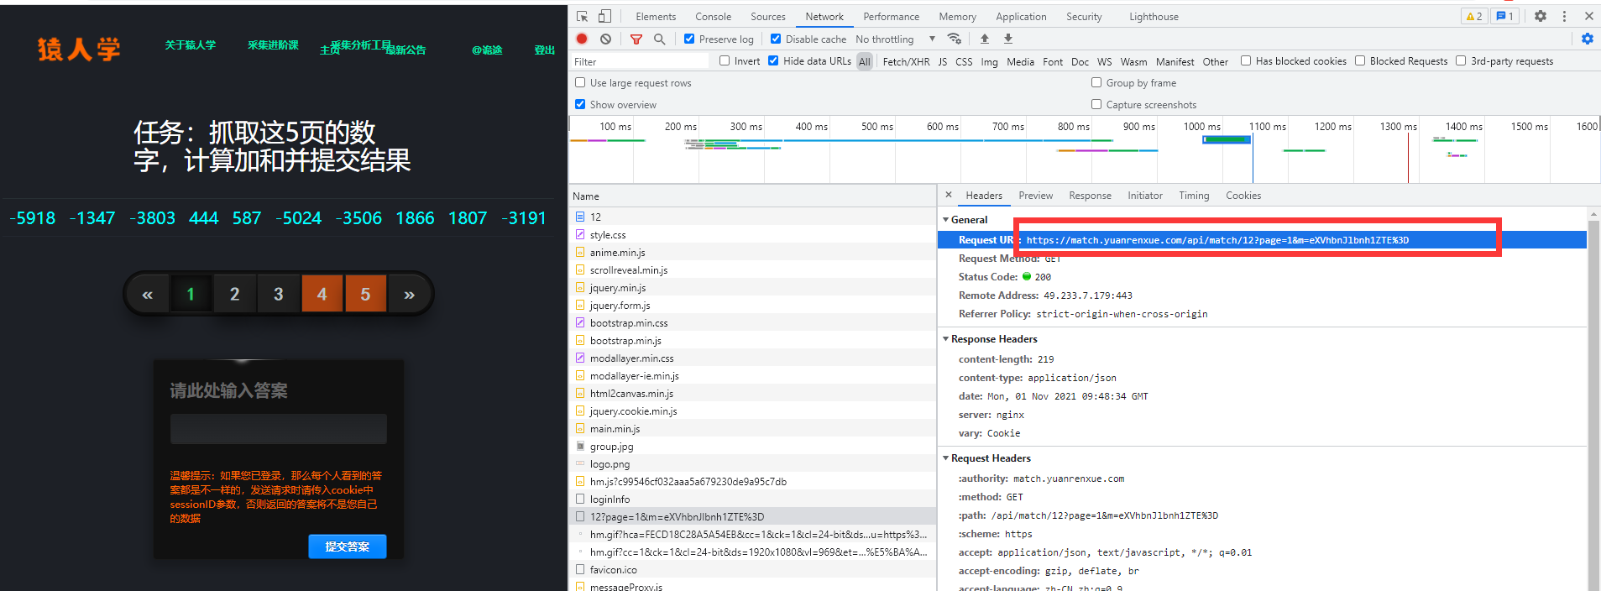The width and height of the screenshot is (1601, 591).
Task: Open DevTools more options kebab menu
Action: point(1564,16)
